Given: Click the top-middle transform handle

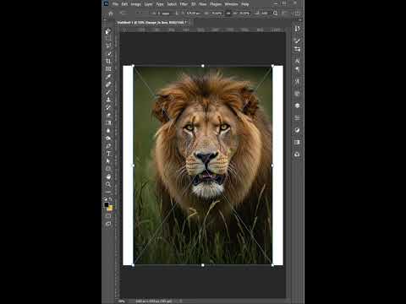Looking at the screenshot, I should pyautogui.click(x=203, y=66).
